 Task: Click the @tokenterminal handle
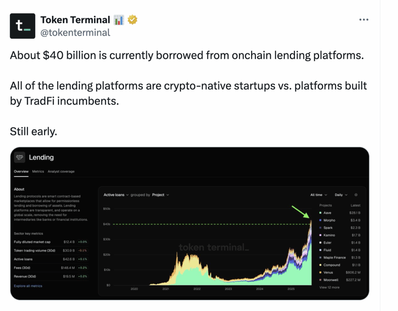pyautogui.click(x=75, y=33)
